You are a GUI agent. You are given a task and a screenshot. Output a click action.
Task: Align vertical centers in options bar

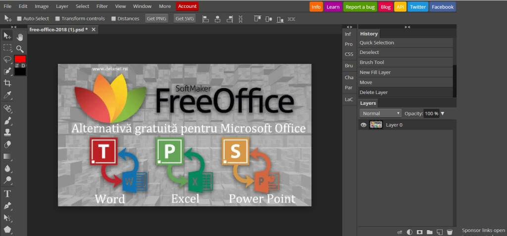269,19
